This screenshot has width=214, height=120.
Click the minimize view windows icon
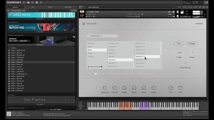(41, 2)
